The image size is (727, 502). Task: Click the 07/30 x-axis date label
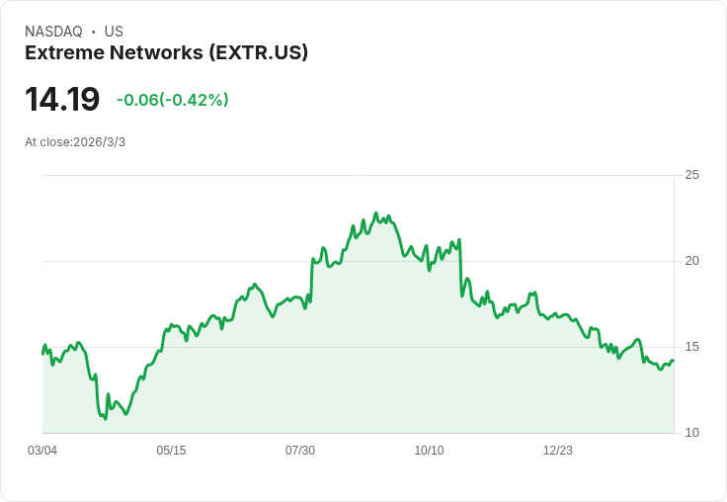pos(300,451)
